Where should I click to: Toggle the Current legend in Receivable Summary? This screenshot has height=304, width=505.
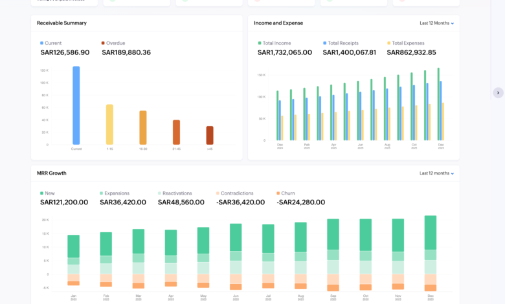52,43
